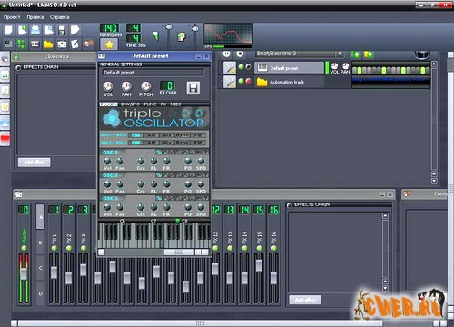This screenshot has height=327, width=454.
Task: Click FX 1 channel fader
Action: pyautogui.click(x=54, y=272)
